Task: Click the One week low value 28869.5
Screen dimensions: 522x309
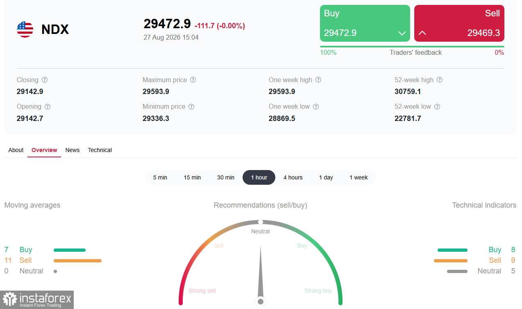Action: [282, 119]
